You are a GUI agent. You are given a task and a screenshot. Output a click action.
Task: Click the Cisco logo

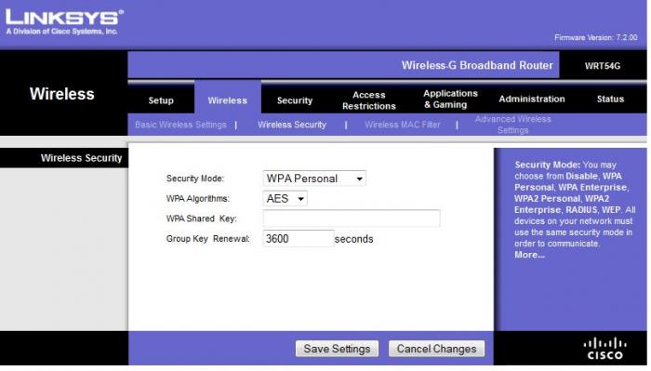604,349
